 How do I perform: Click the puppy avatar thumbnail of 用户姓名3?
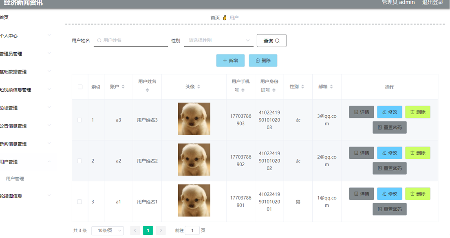194,119
